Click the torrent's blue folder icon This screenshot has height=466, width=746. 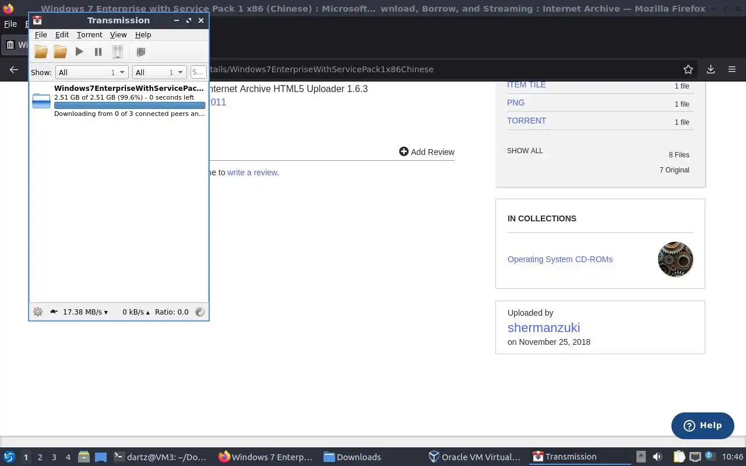41,101
